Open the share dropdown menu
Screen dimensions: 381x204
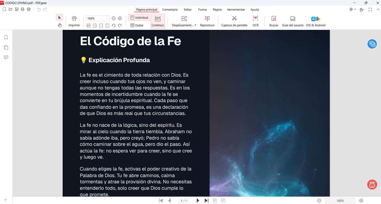point(362,10)
